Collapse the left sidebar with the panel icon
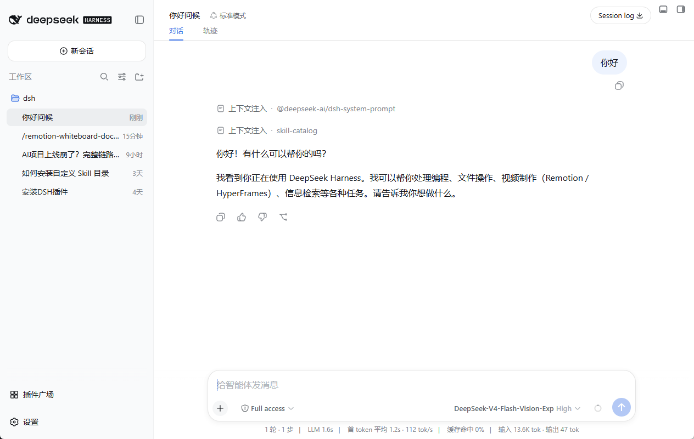 click(x=139, y=20)
